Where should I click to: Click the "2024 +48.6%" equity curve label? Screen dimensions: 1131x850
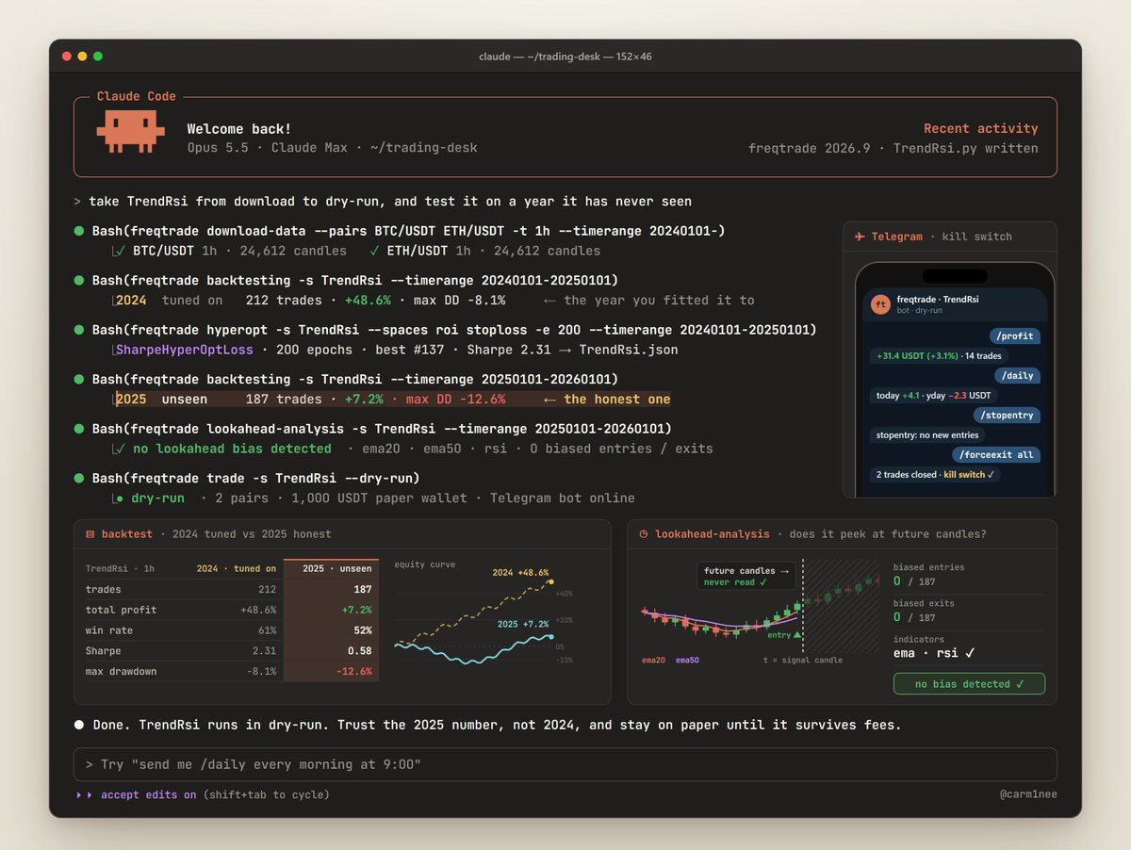tap(520, 572)
